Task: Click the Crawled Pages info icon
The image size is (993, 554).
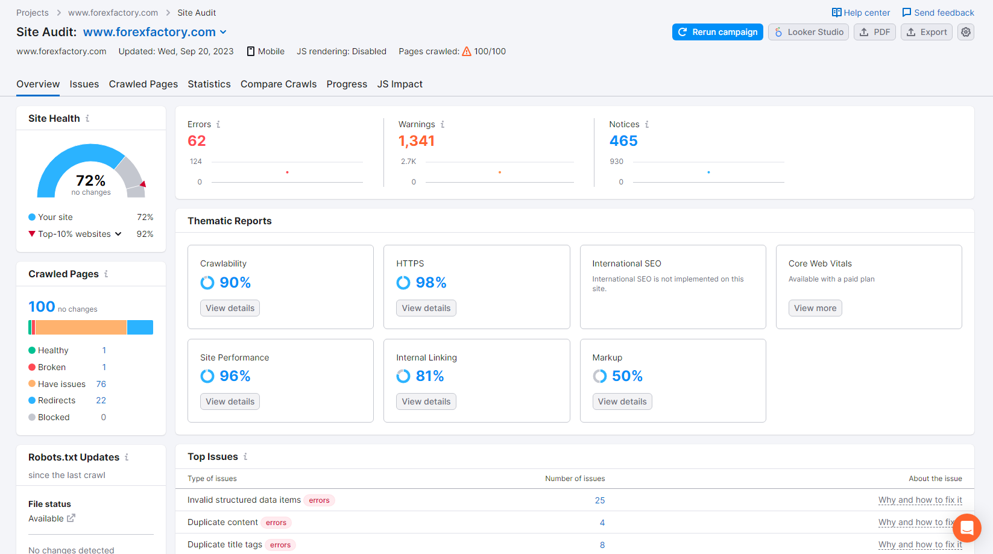Action: 106,274
